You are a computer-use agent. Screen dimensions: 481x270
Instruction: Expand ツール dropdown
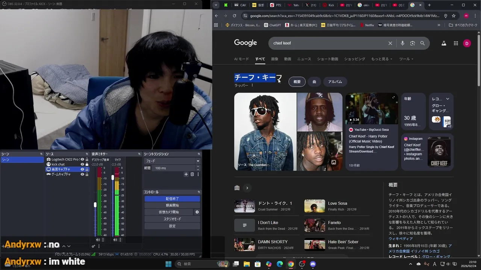(406, 59)
